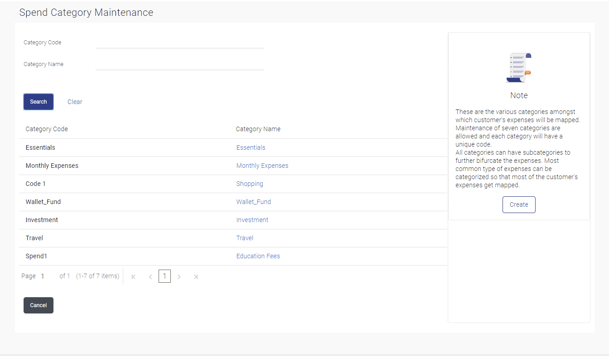The height and width of the screenshot is (356, 609).
Task: Click next page arrow icon
Action: click(179, 276)
